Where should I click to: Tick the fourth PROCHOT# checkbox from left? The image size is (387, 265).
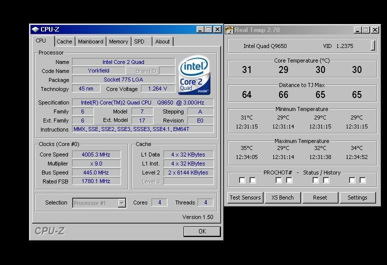coord(289,180)
